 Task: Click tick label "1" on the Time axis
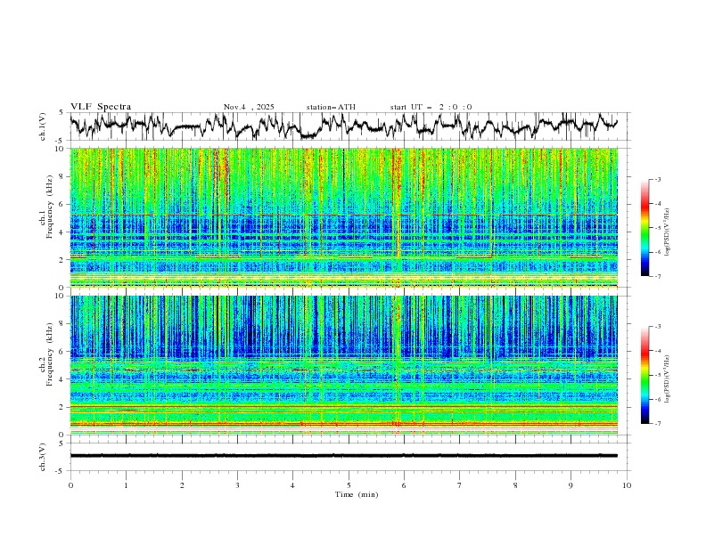tap(126, 485)
